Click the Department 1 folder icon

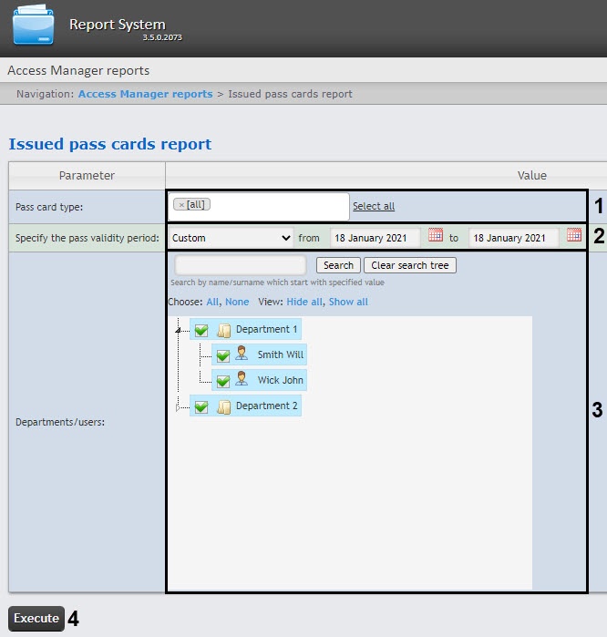point(224,330)
